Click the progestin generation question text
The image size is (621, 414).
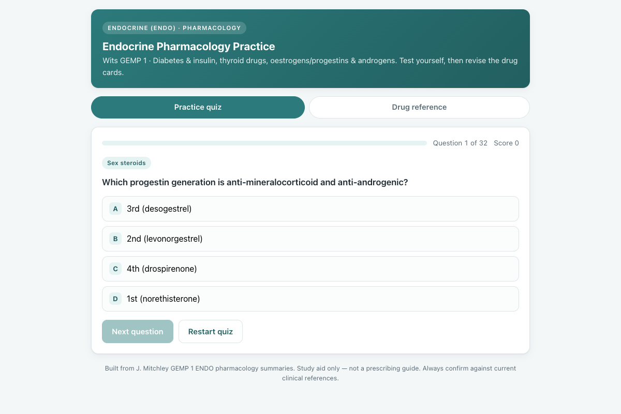(255, 182)
